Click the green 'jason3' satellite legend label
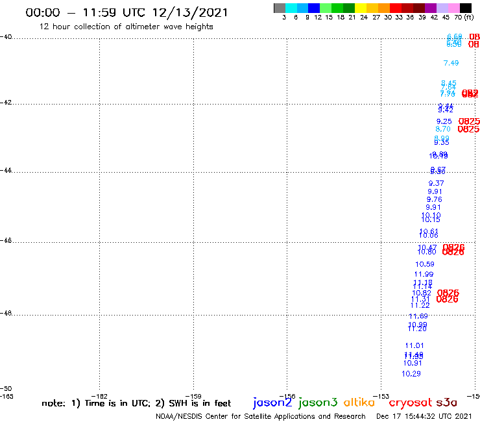480x422 pixels. (x=318, y=403)
